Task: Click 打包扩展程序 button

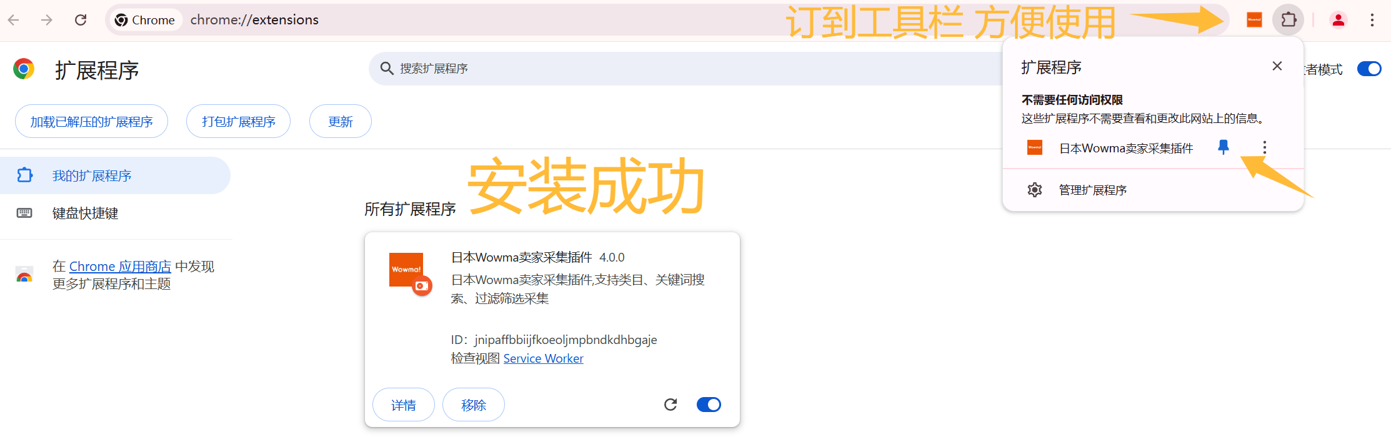Action: coord(239,121)
